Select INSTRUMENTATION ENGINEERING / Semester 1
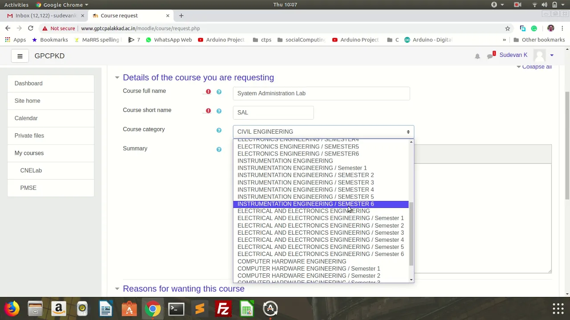 [321, 168]
